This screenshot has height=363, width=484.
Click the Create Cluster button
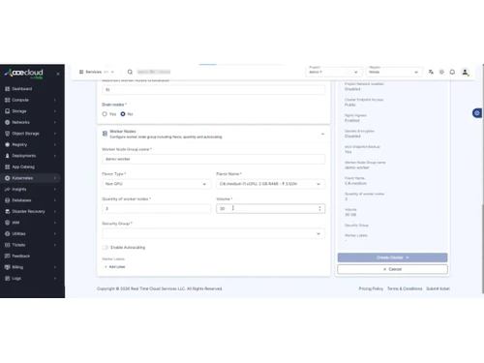click(x=392, y=257)
